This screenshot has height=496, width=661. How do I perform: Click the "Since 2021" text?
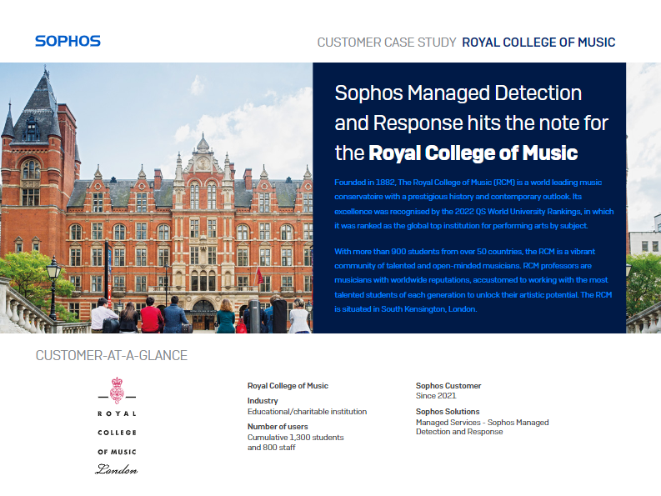(x=436, y=396)
